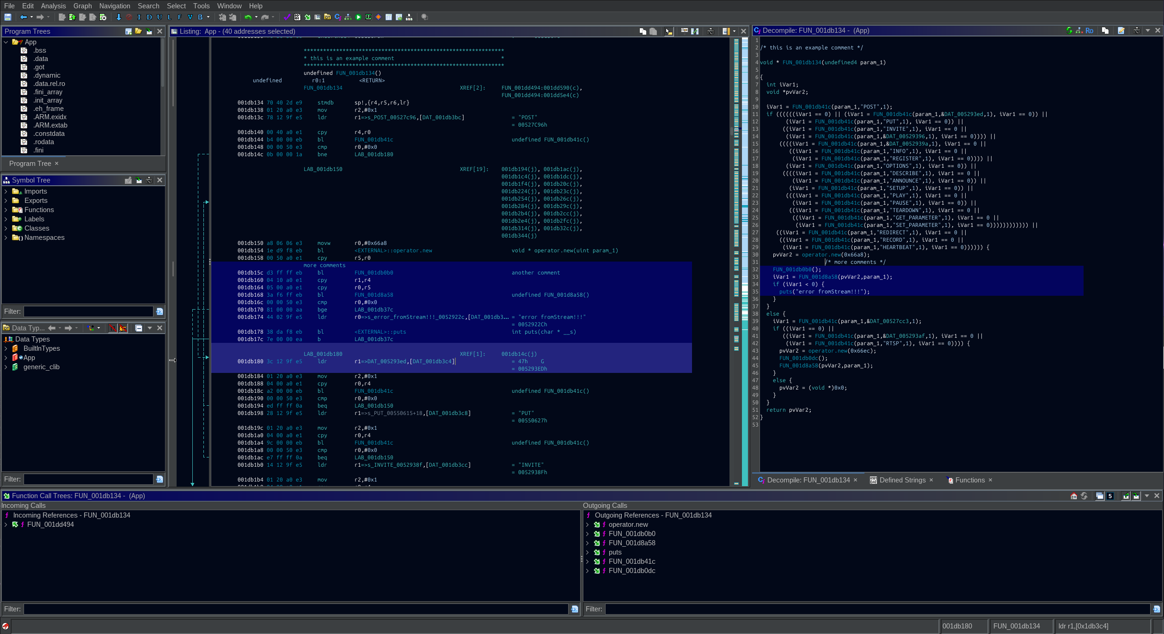Click the green Run script manager icon
This screenshot has width=1164, height=634.
point(358,17)
